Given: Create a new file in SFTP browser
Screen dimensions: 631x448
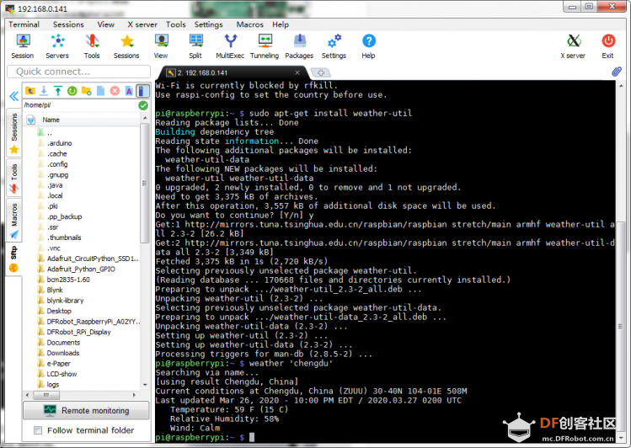Looking at the screenshot, I should point(100,91).
